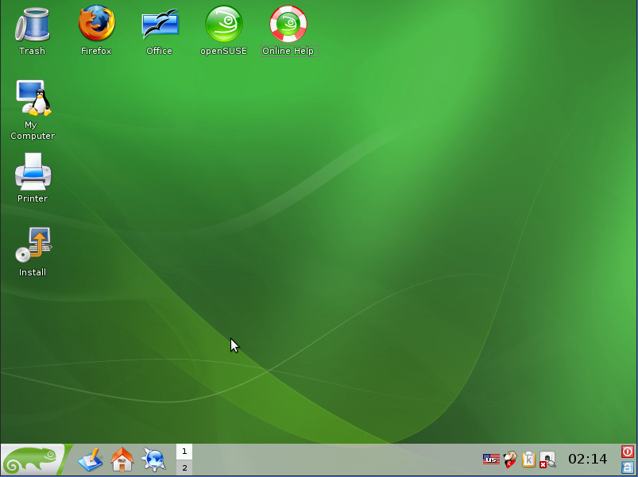Launch Konqueror web browser from panel
The image size is (638, 477).
(153, 460)
